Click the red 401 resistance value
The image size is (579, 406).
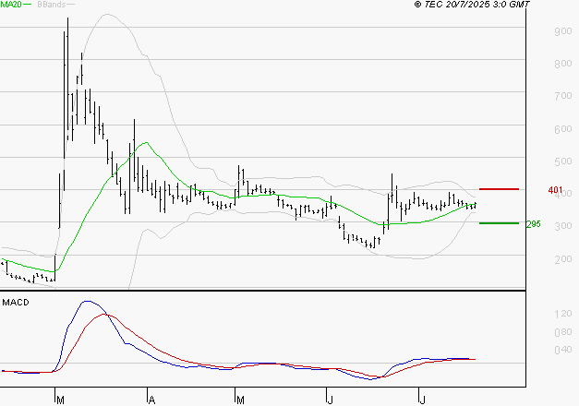[x=555, y=190]
